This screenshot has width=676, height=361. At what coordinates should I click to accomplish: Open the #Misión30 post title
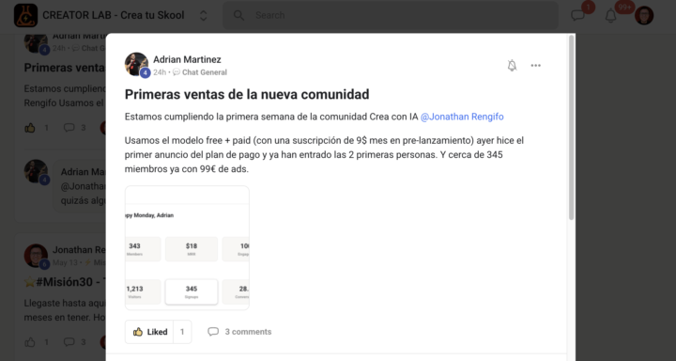click(65, 282)
